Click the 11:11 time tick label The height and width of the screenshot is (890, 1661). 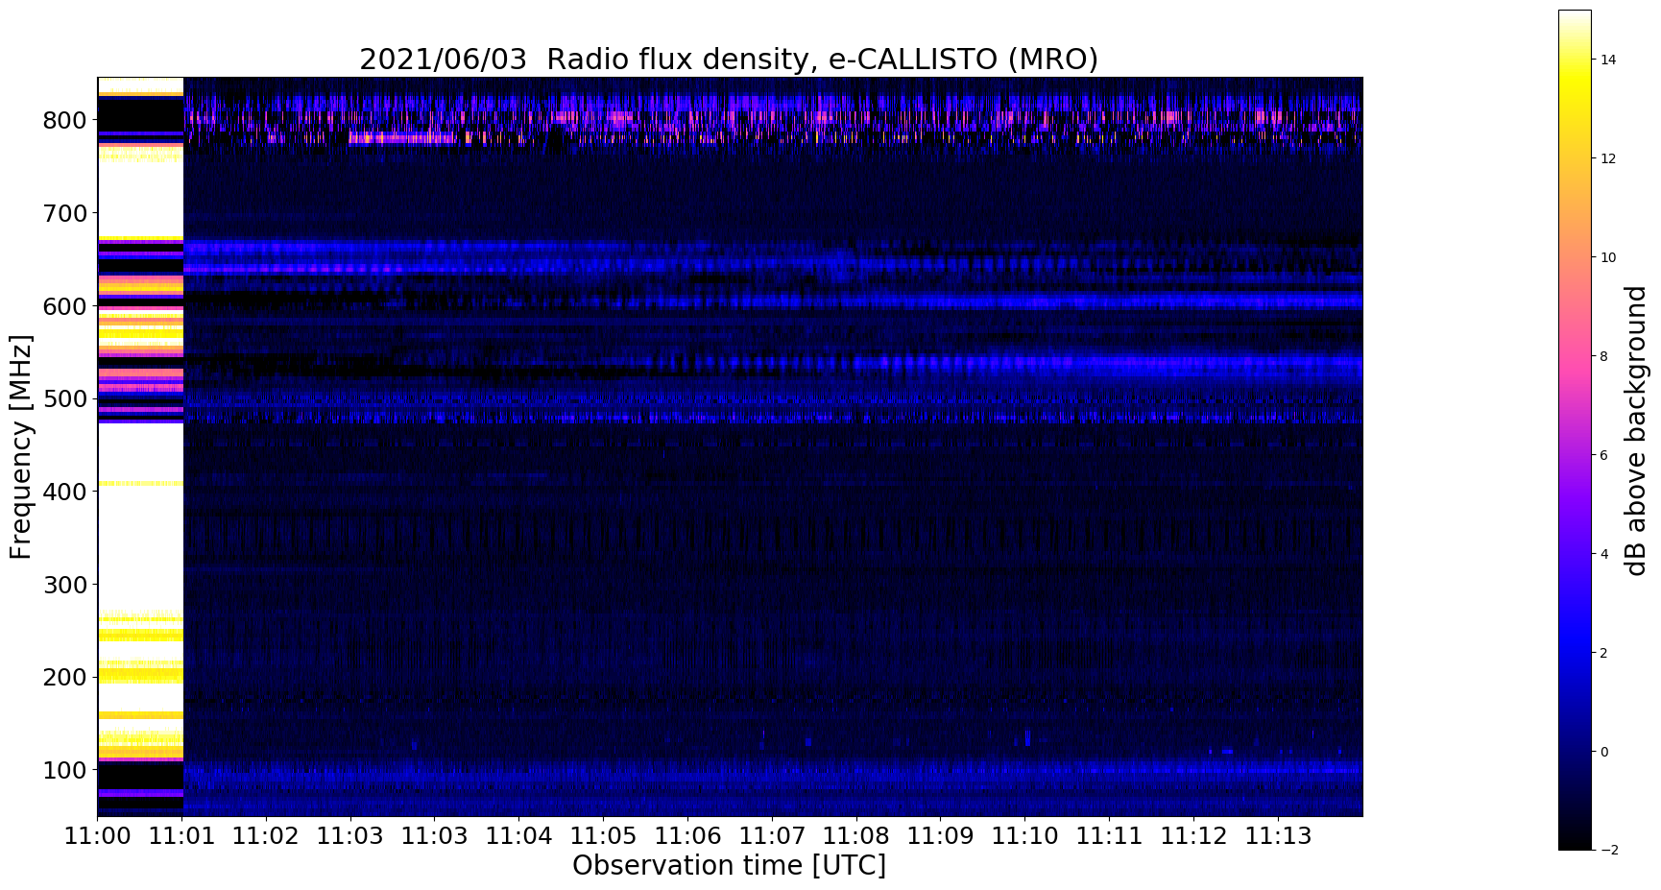click(x=1109, y=836)
